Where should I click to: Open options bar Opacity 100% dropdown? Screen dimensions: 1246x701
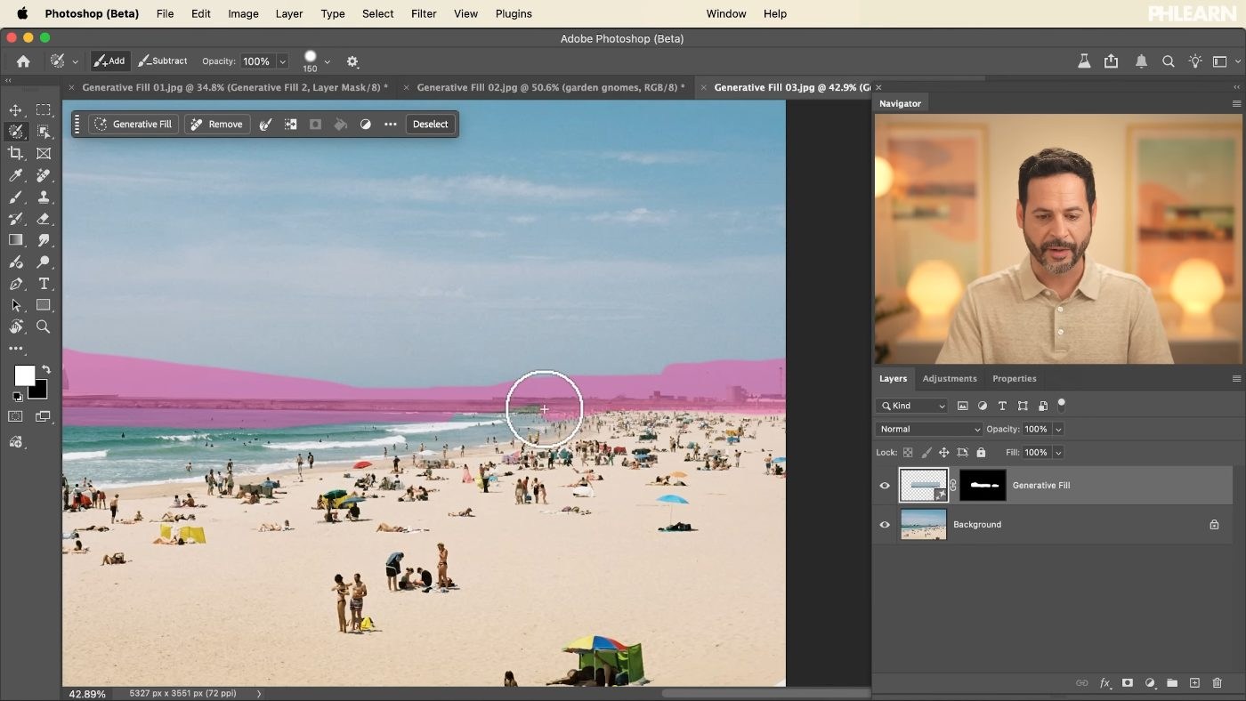click(x=282, y=61)
